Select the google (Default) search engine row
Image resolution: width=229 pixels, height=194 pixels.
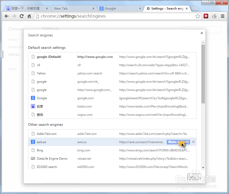coord(112,57)
